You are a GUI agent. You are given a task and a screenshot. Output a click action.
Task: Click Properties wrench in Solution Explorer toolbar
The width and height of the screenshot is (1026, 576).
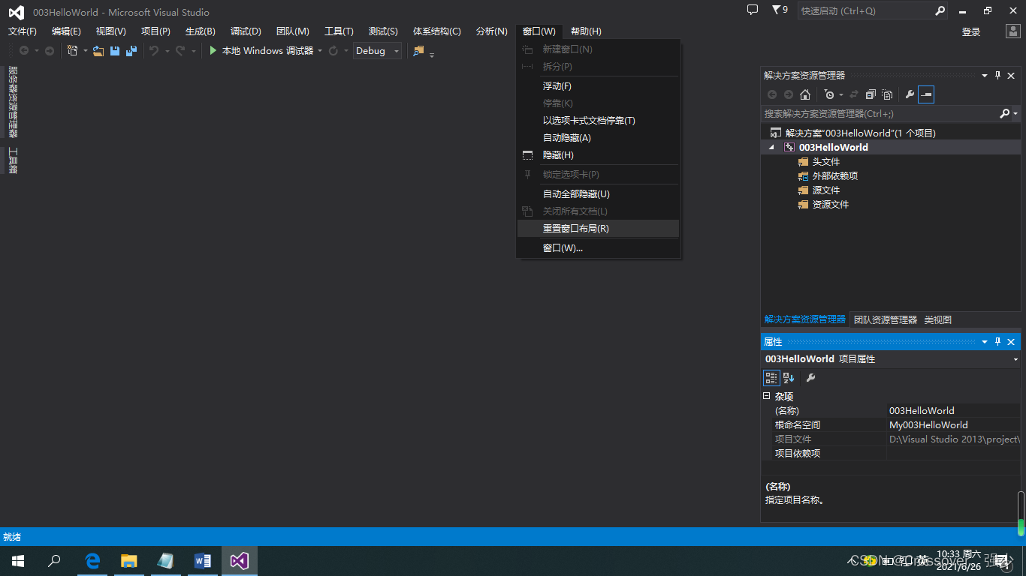tap(910, 94)
